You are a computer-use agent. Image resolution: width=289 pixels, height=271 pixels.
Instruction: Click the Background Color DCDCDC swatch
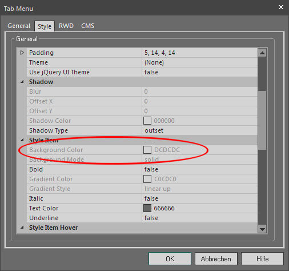pyautogui.click(x=147, y=150)
